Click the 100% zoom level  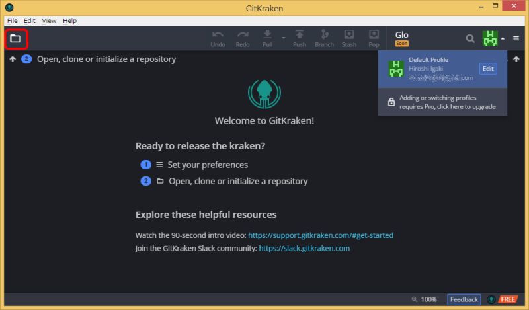[428, 299]
